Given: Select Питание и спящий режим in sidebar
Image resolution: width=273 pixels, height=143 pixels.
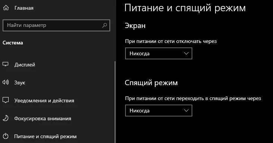Looking at the screenshot, I should coord(45,136).
